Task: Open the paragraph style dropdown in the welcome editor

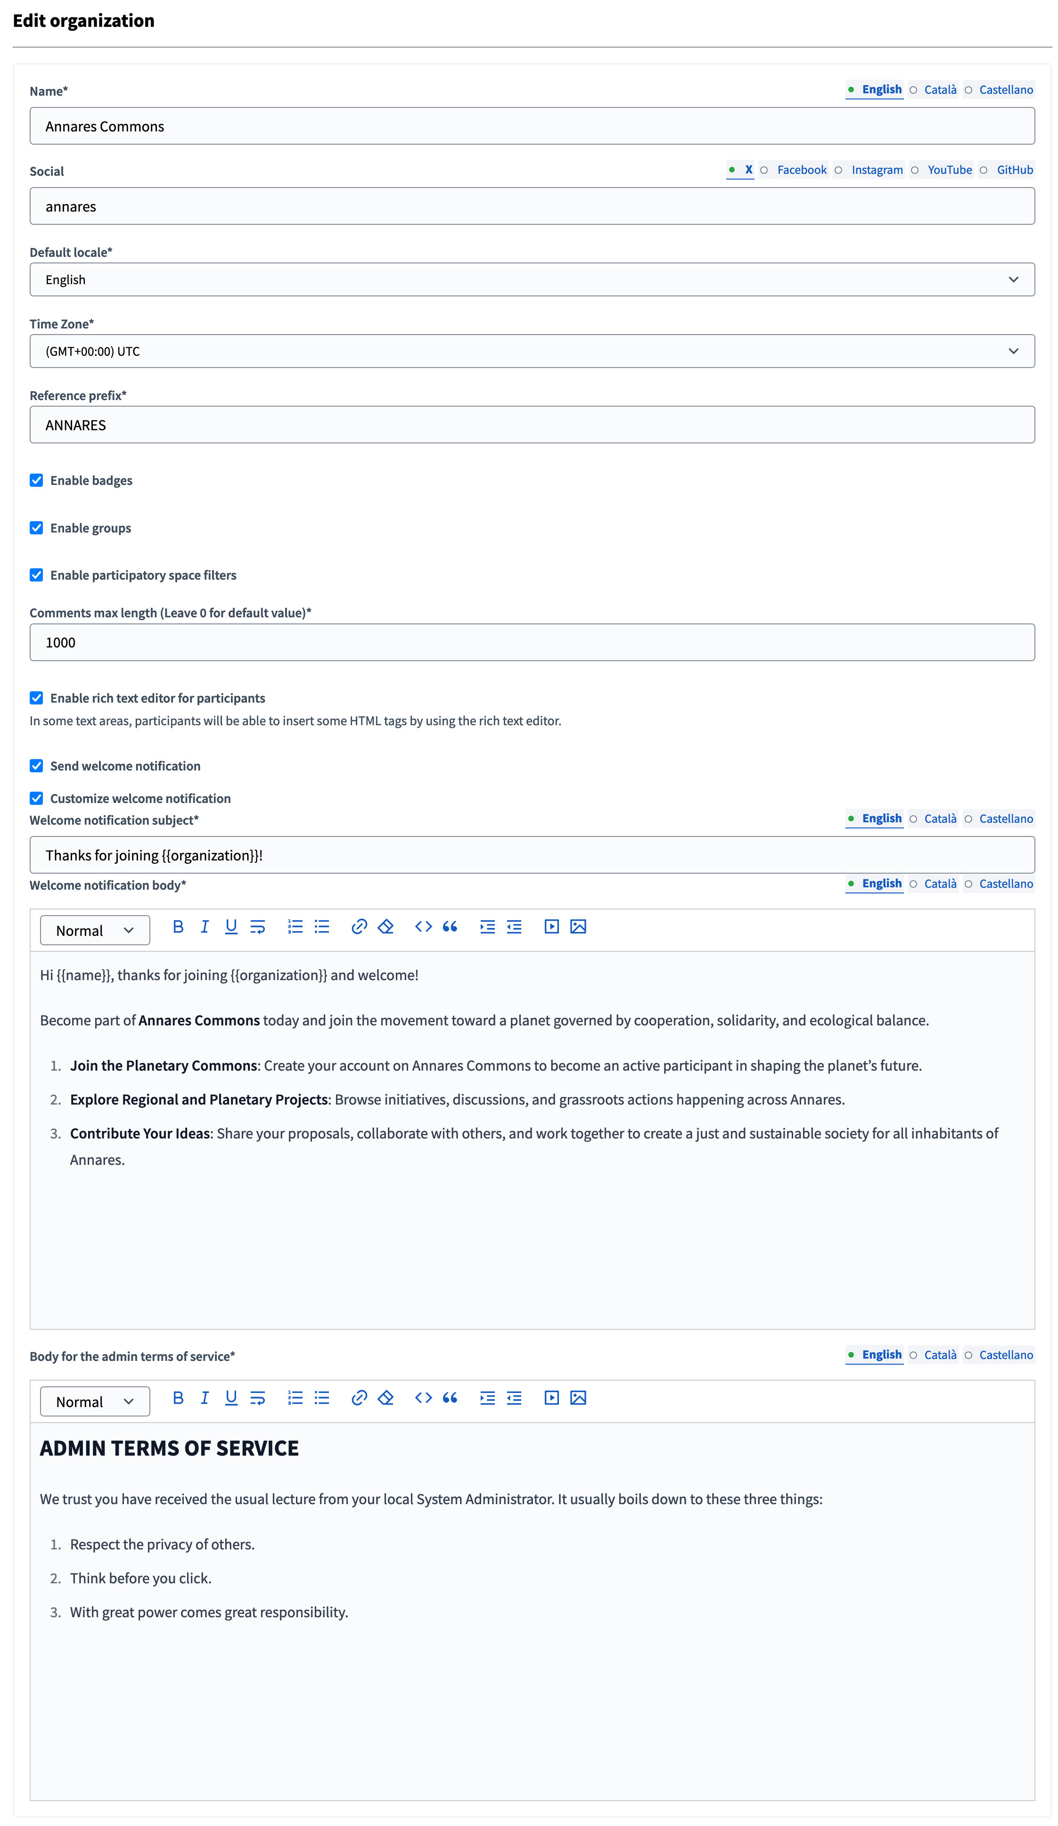Action: point(95,930)
